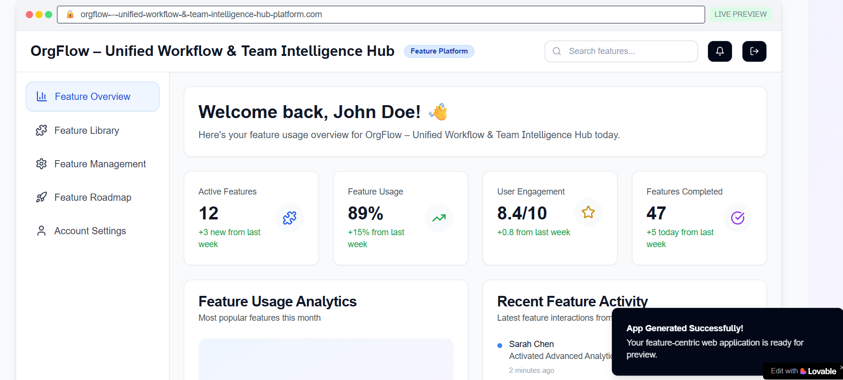The image size is (843, 380).
Task: Click the OrgFlow title in the header
Action: pos(213,51)
